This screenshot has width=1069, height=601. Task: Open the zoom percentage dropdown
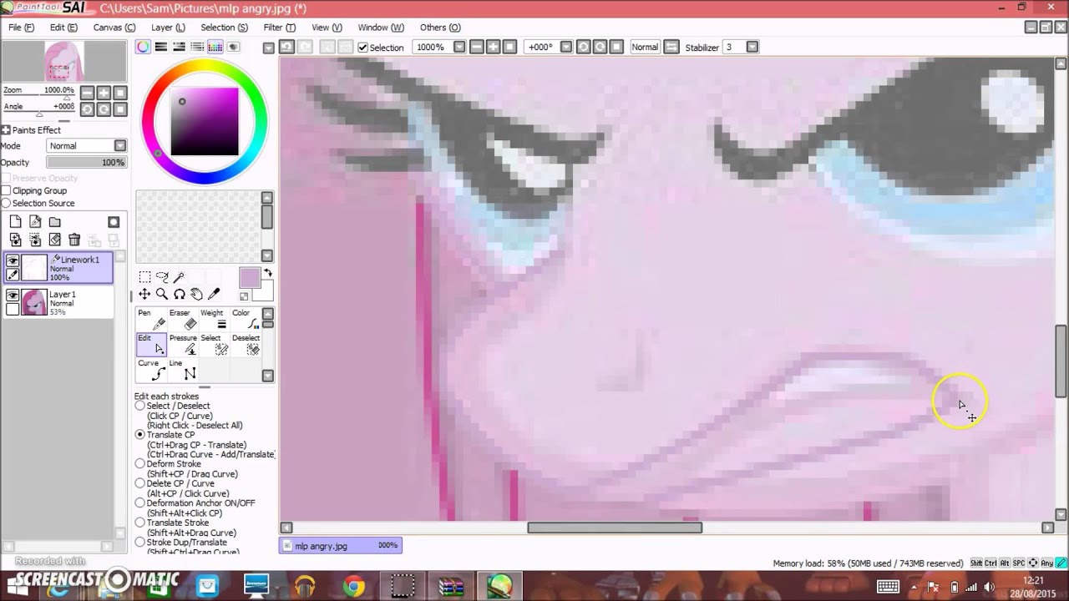(459, 48)
